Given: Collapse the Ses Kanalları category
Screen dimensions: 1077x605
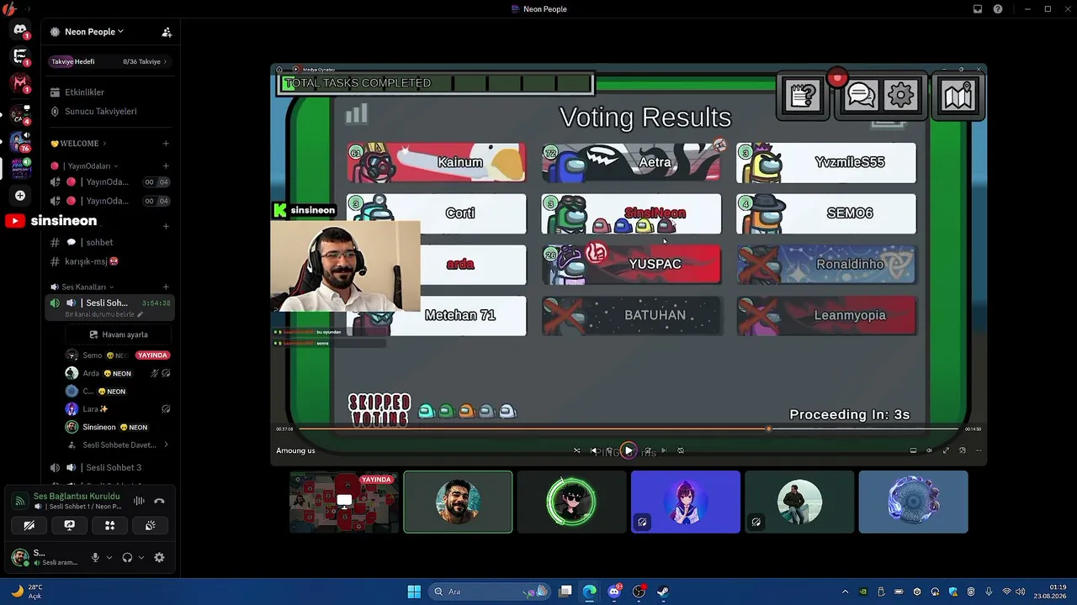Looking at the screenshot, I should coord(83,287).
